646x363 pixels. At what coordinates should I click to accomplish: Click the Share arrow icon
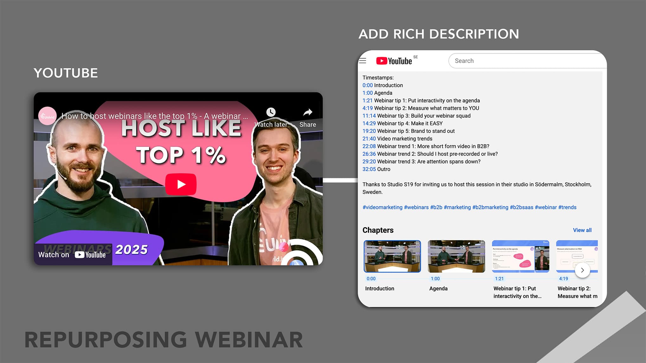click(x=307, y=112)
